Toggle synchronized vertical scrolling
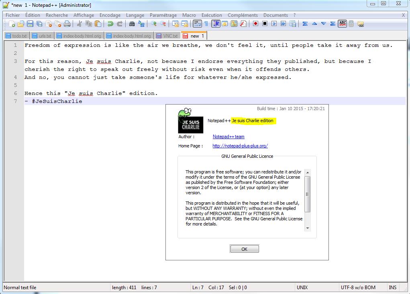The height and width of the screenshot is (294, 410). (175, 24)
